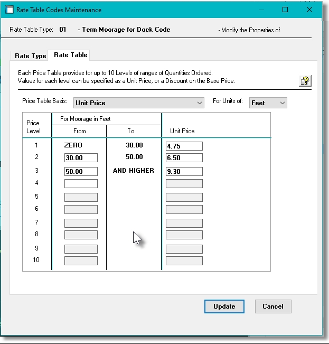Edit level 1 Unit Price field 4.75
This screenshot has height=344, width=329.
click(x=184, y=146)
